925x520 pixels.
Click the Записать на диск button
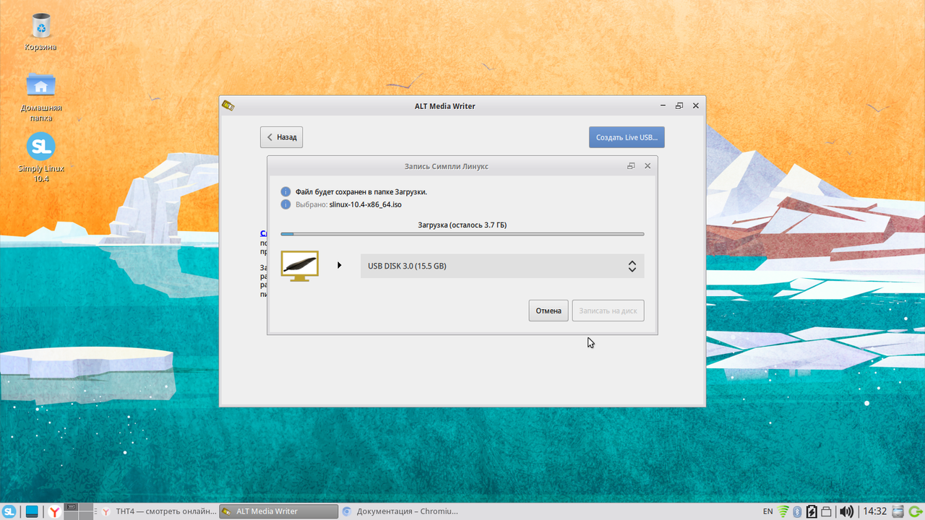[608, 311]
